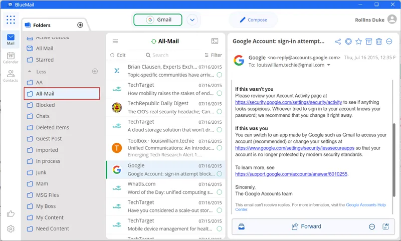Open the Junk folder
This screenshot has width=401, height=241.
41,172
